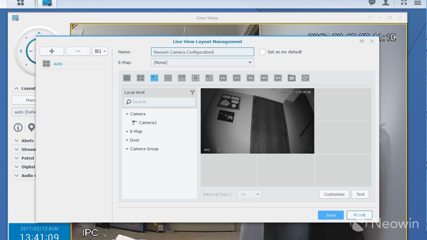Expand the Audio section in sidebar
This screenshot has width=427, height=240.
click(17, 175)
